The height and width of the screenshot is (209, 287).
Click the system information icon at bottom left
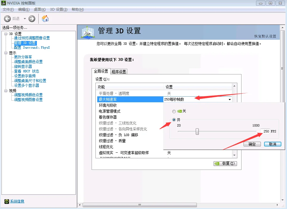point(7,201)
